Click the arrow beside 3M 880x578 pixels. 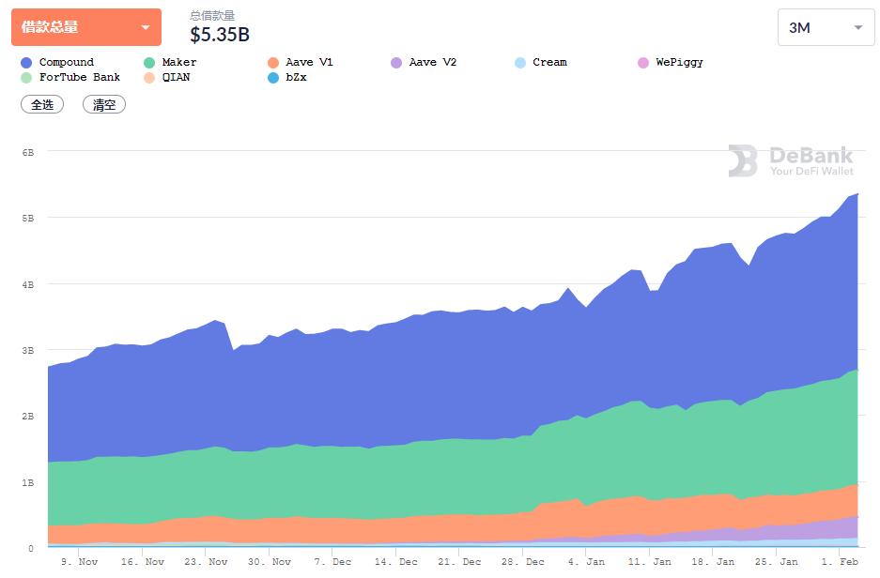tap(858, 27)
